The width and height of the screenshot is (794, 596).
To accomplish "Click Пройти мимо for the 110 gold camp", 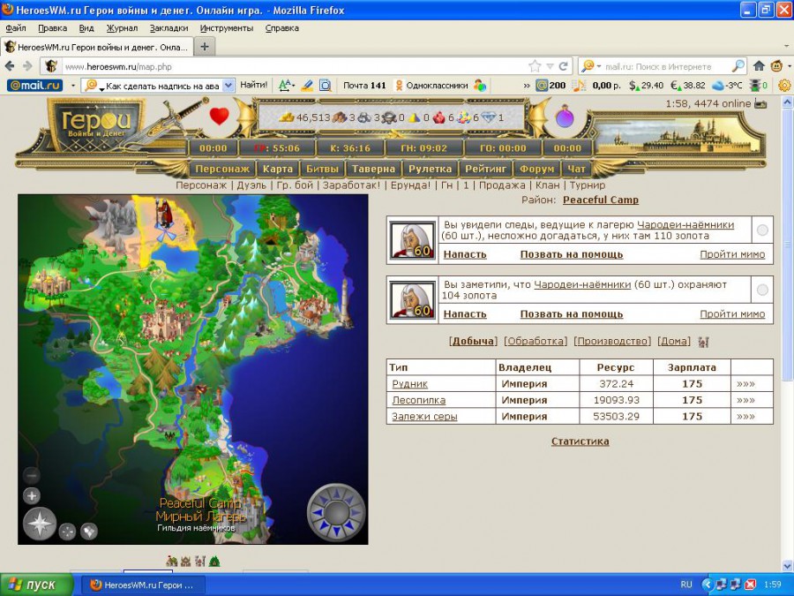I will point(732,254).
